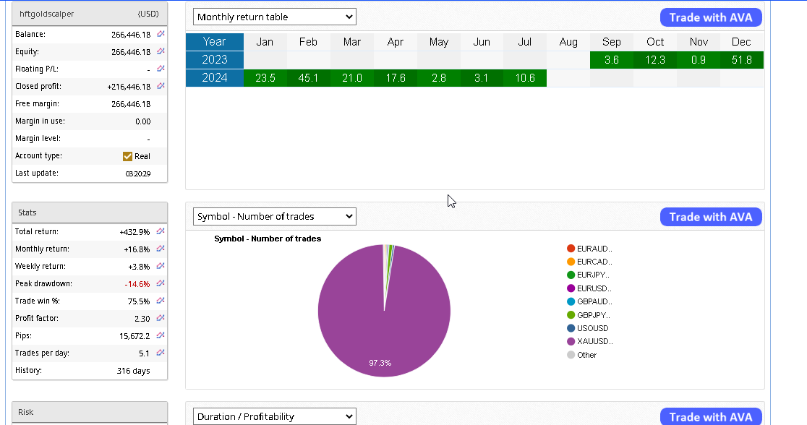Click the EURAUD red legend color dot
This screenshot has height=425, width=807.
tap(571, 249)
